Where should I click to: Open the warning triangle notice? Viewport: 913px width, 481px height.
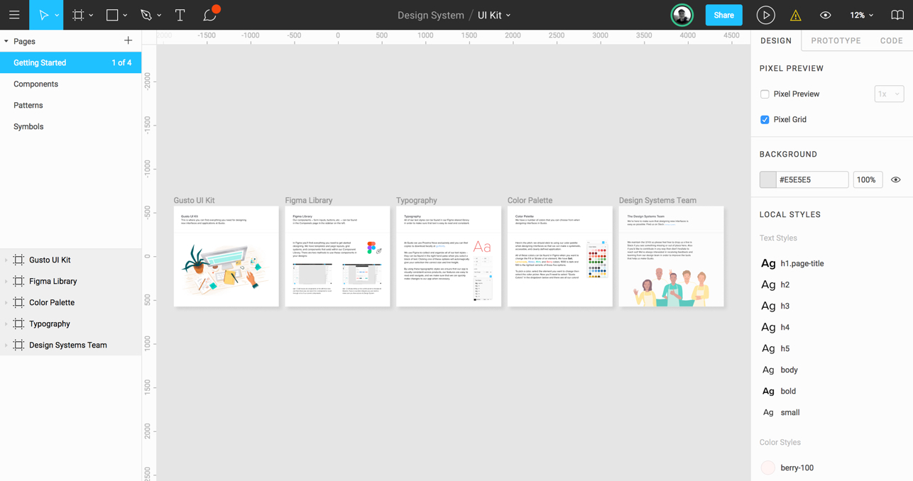(796, 16)
